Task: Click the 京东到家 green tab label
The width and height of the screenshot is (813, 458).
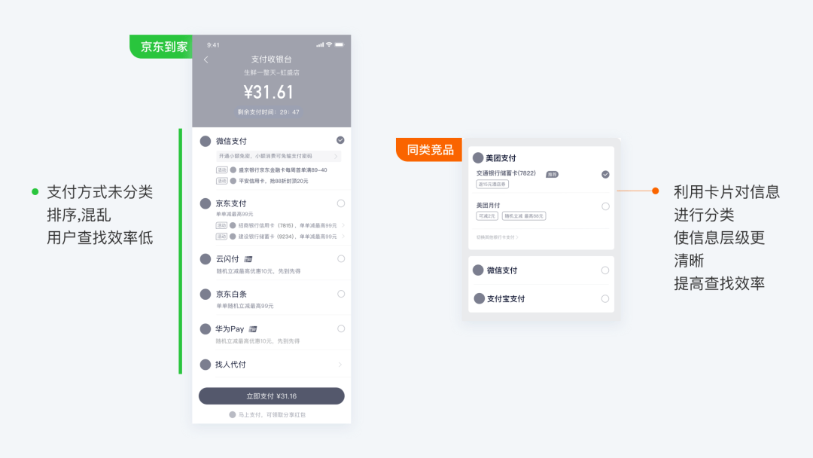Action: tap(164, 47)
